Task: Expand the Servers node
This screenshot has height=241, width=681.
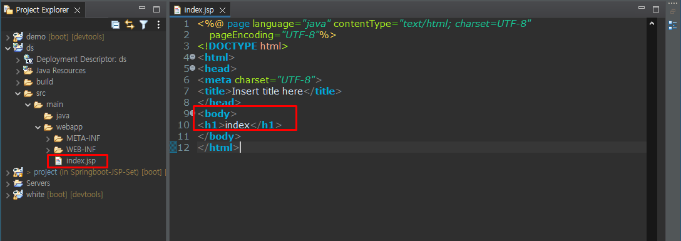Action: 8,183
